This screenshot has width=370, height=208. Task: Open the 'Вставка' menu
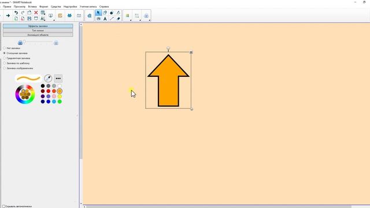32,6
